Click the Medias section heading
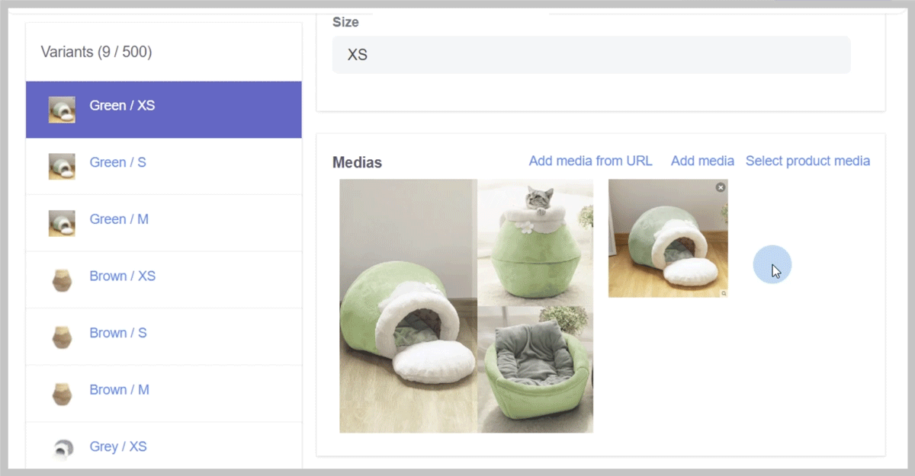This screenshot has width=915, height=476. point(357,162)
